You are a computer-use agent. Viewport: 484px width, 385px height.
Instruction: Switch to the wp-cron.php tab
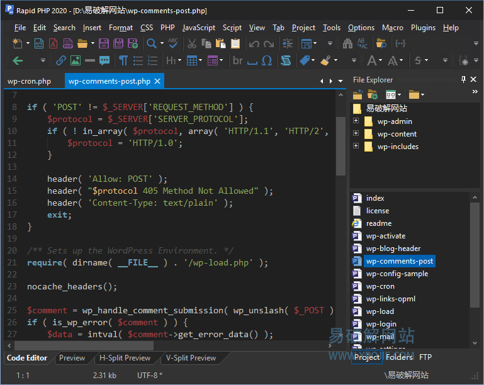click(x=29, y=81)
